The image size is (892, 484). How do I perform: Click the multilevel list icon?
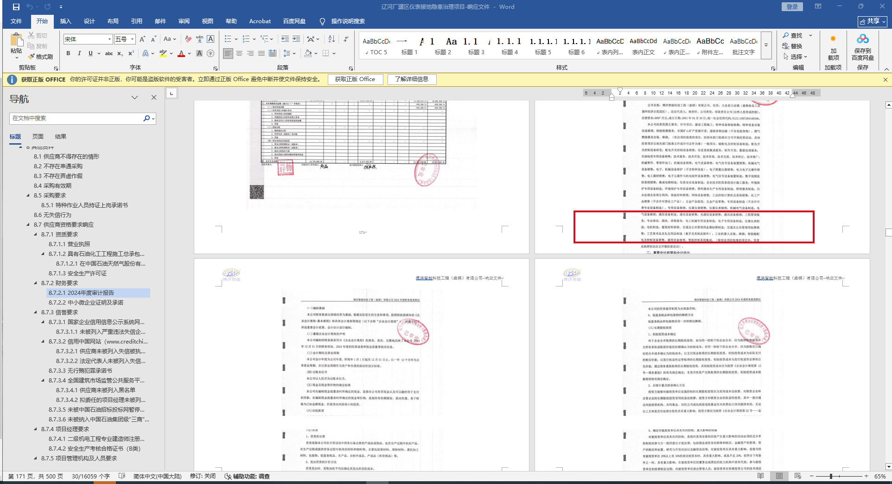[x=264, y=39]
